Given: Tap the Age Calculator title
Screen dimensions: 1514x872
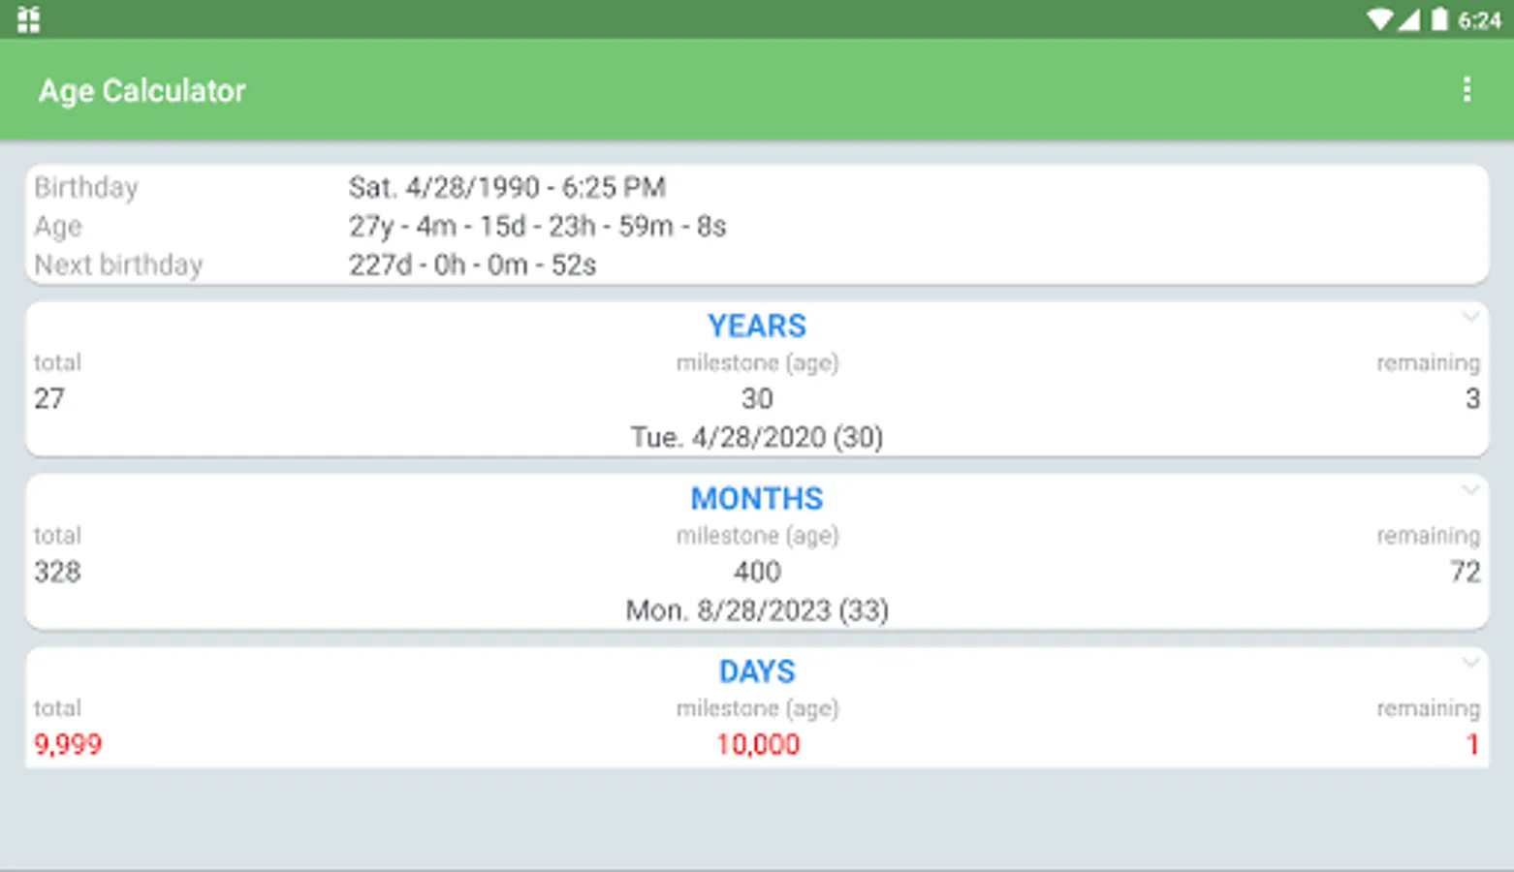Looking at the screenshot, I should (x=142, y=90).
